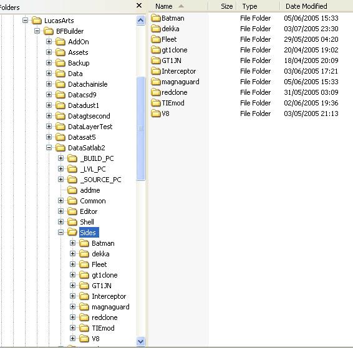Viewport: 353px width, 348px height.
Task: Select redclone label in folder tree
Action: coord(105,317)
